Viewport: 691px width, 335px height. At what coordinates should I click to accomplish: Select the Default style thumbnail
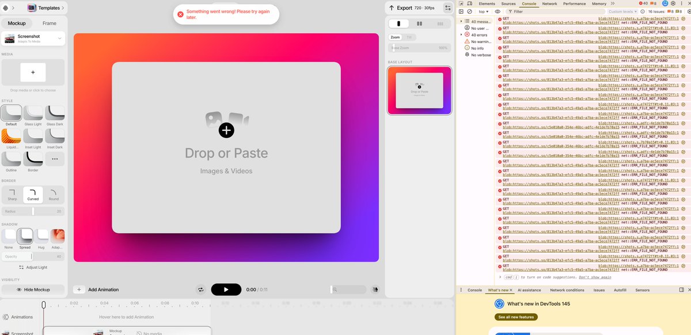pyautogui.click(x=12, y=113)
